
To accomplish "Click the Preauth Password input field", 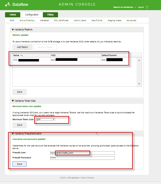I will coord(82,158).
